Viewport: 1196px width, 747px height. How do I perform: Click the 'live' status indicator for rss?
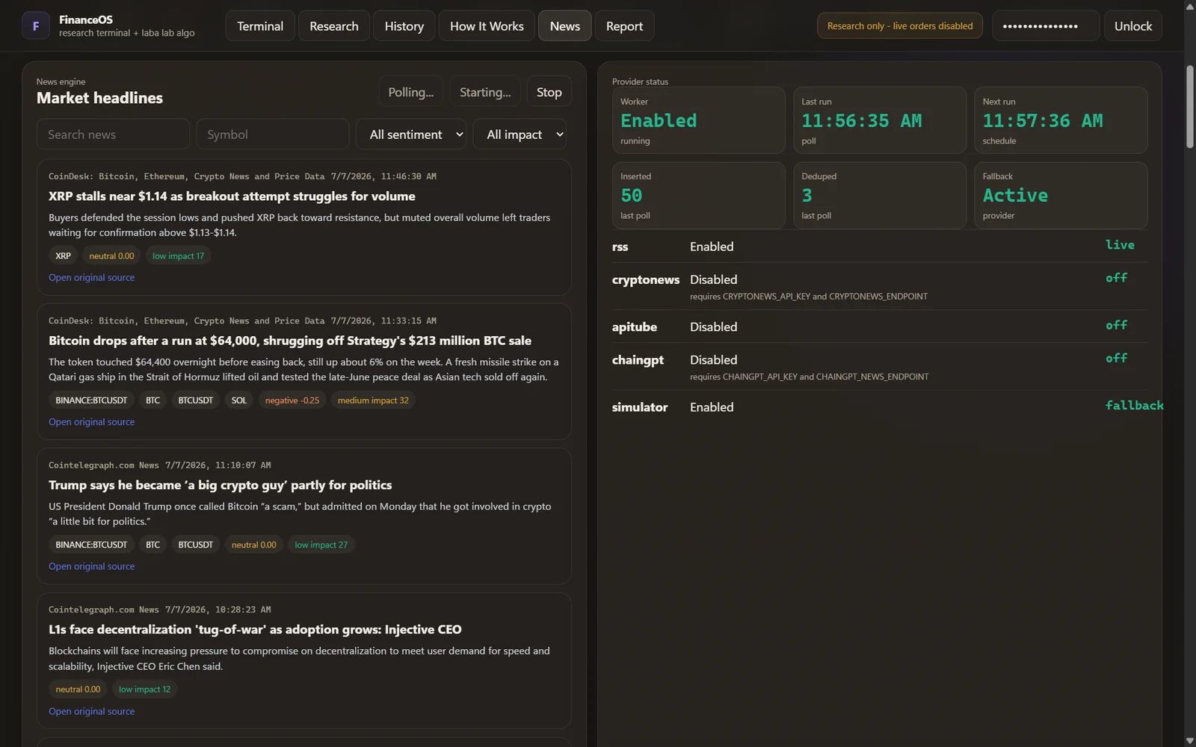1120,245
